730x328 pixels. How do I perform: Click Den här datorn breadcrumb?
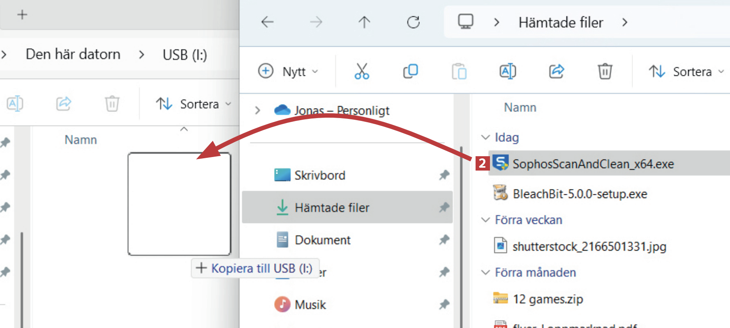tap(73, 55)
